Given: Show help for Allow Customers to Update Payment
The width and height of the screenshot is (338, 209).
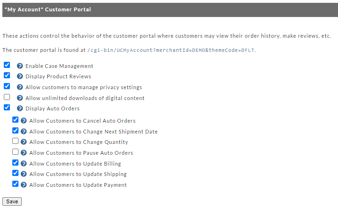Looking at the screenshot, I should tap(24, 185).
